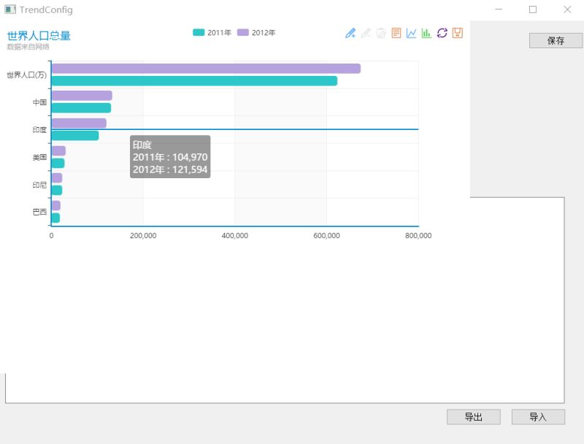Switch to line chart view icon
Viewport: 584px width, 444px height.
point(411,32)
